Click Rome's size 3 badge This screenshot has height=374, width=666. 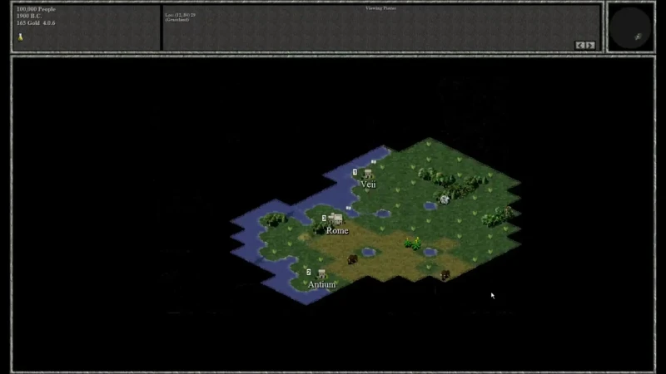pyautogui.click(x=324, y=219)
